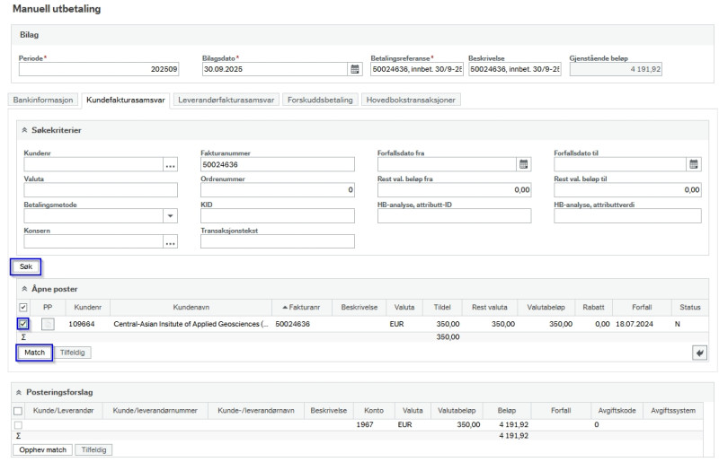The width and height of the screenshot is (719, 462).
Task: Open the Forskuddsbetaling tab
Action: tap(320, 100)
